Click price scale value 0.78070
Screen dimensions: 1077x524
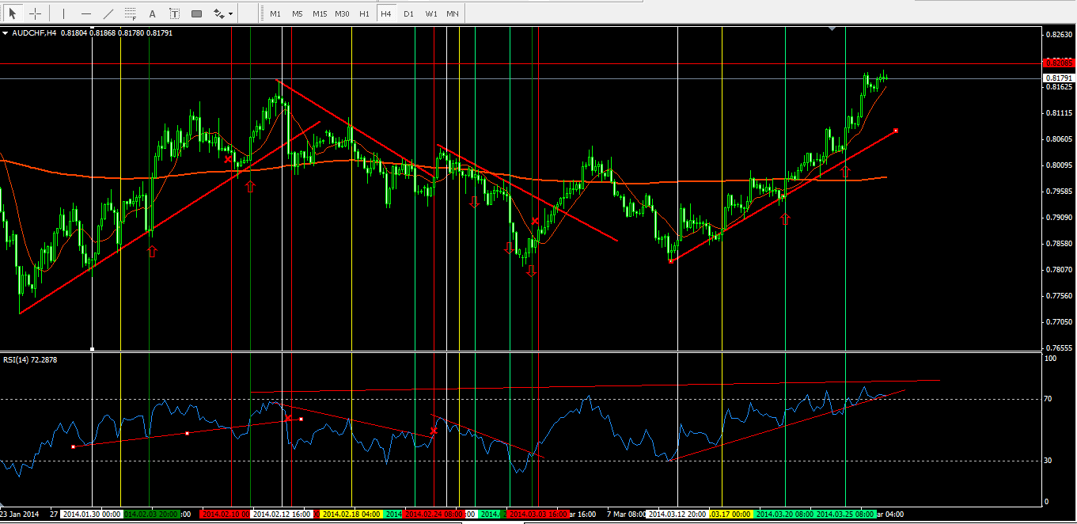(x=1059, y=270)
